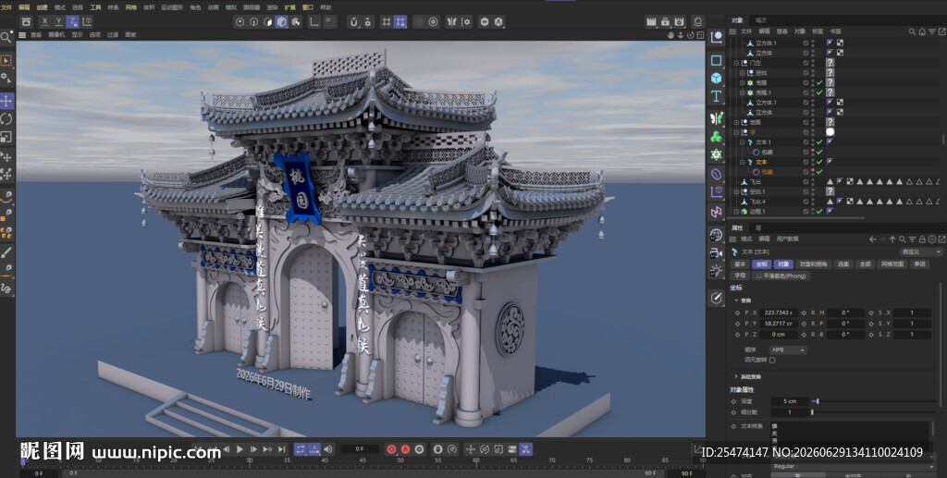Open the 自定义 dropdown in attributes panel
Image resolution: width=947 pixels, height=478 pixels.
(920, 251)
